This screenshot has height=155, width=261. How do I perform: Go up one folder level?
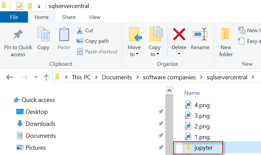pyautogui.click(x=46, y=77)
